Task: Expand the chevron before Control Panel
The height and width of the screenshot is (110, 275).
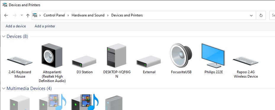Action: point(40,15)
